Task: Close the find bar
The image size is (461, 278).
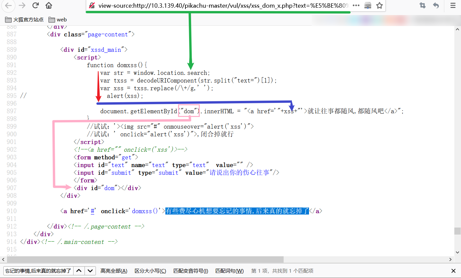Action: pos(453,271)
